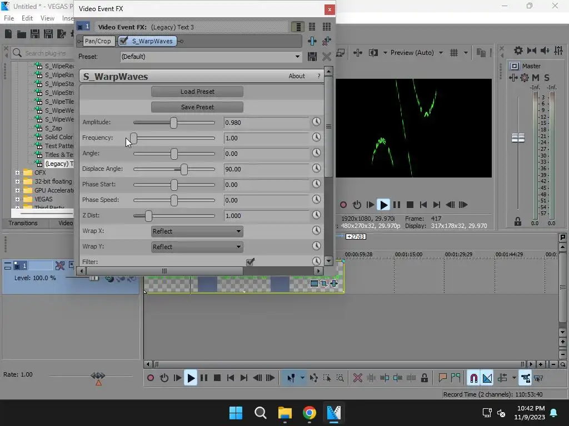Open the New Project icon in main toolbar
This screenshot has width=569, height=426.
tap(8, 34)
